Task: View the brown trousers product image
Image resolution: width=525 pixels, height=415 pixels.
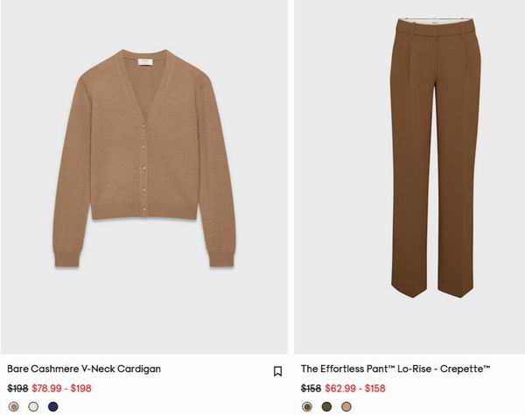Action: pyautogui.click(x=436, y=158)
